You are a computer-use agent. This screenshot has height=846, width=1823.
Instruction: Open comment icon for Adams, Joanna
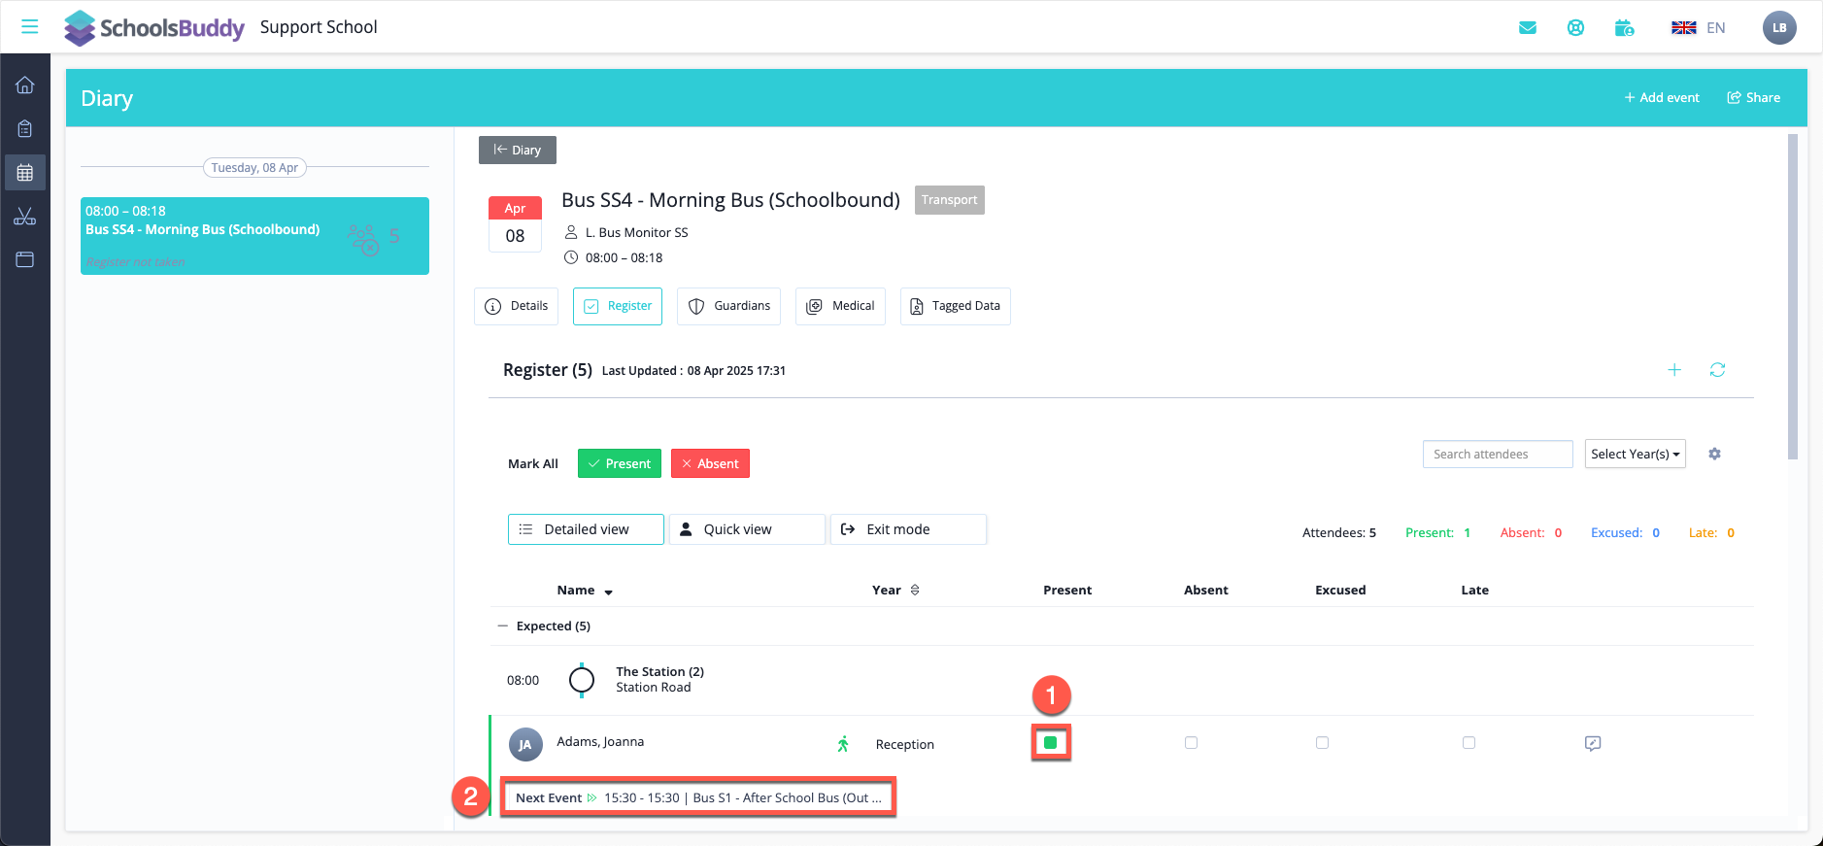point(1593,743)
